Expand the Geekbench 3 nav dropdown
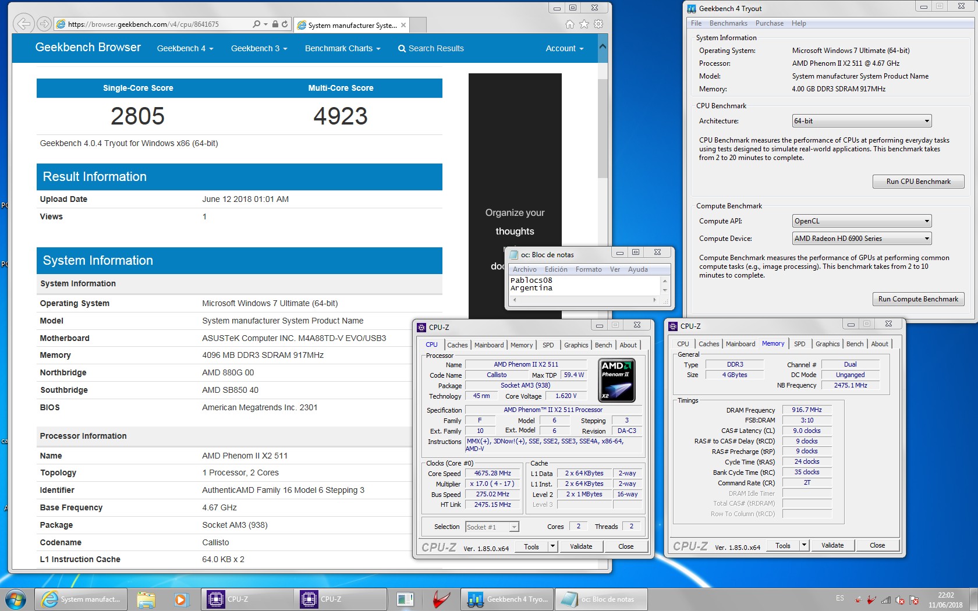978x611 pixels. click(x=259, y=48)
